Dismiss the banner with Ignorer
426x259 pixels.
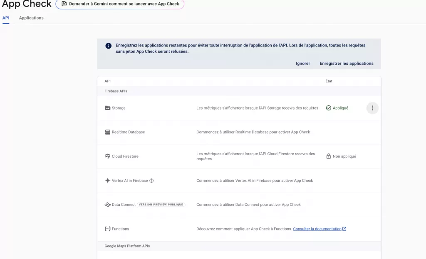(x=303, y=64)
